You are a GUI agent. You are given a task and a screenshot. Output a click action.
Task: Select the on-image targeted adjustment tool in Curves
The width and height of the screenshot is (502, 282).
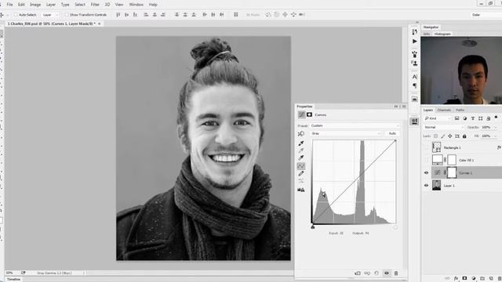click(x=301, y=134)
